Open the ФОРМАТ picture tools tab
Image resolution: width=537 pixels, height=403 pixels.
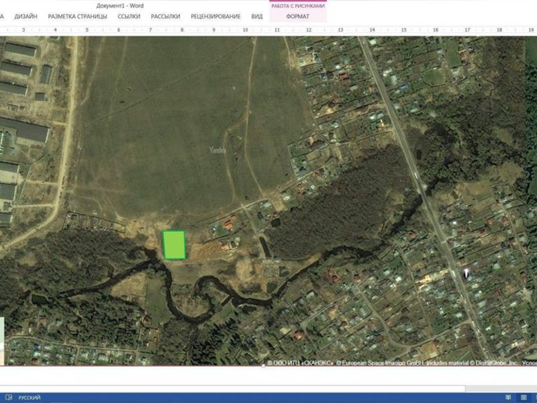coord(297,16)
